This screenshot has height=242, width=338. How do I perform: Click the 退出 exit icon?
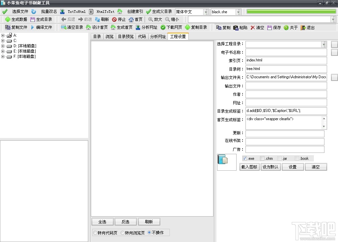(303, 27)
